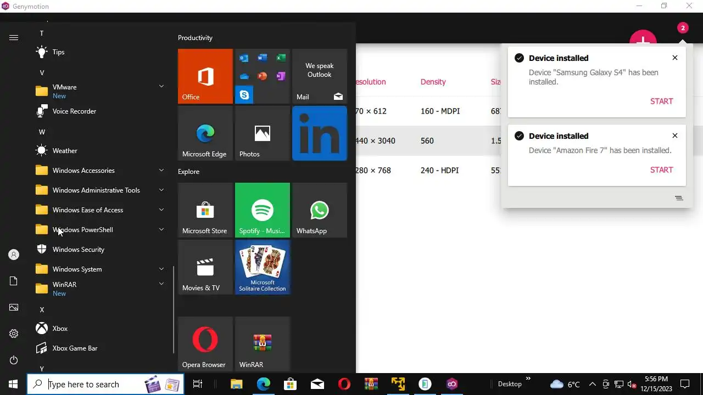Open WinRAR tile in Start menu
703x395 pixels.
pos(263,344)
